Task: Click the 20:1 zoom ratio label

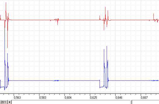Action: click(x=3, y=102)
